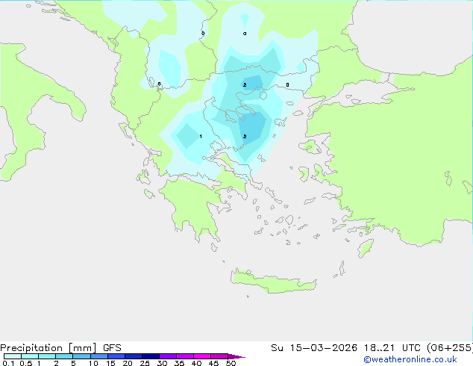Pick the 5–10 mm legend swatch
The image size is (473, 366).
[x=81, y=356]
